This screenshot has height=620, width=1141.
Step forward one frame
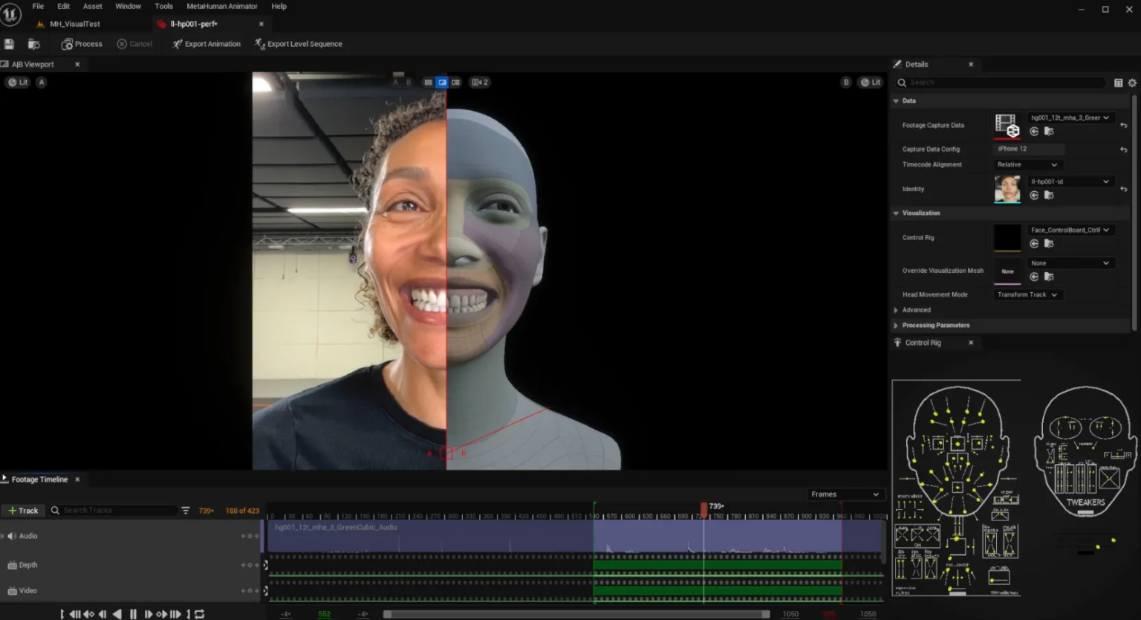click(x=148, y=614)
